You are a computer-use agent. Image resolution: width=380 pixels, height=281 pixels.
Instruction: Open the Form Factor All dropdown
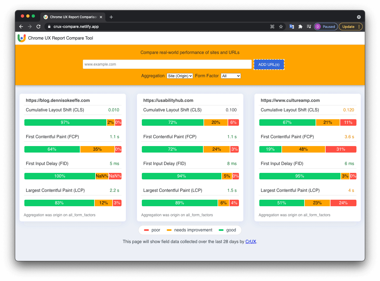(231, 76)
